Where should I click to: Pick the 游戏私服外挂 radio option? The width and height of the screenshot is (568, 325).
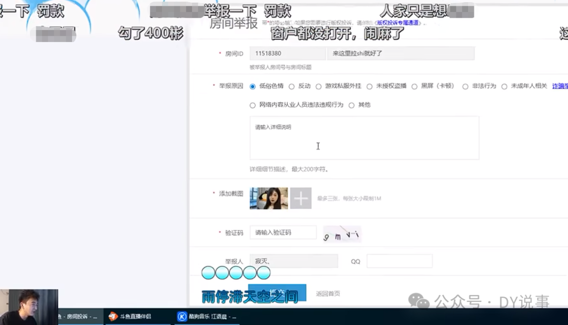coord(318,87)
